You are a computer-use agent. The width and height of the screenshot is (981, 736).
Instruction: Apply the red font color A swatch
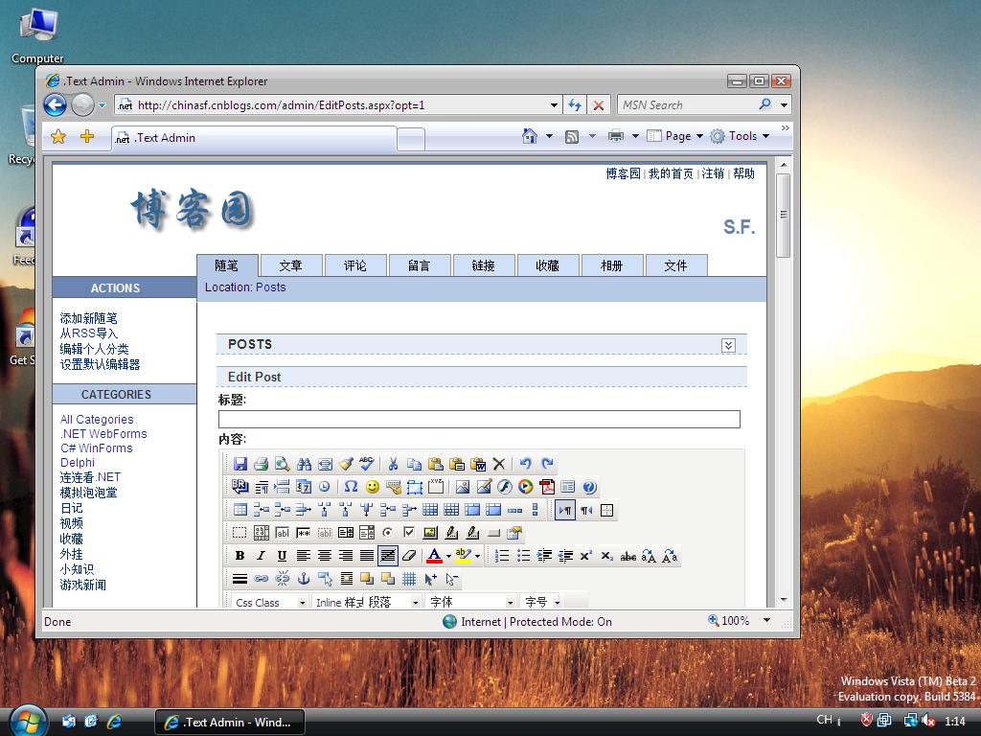coord(434,556)
